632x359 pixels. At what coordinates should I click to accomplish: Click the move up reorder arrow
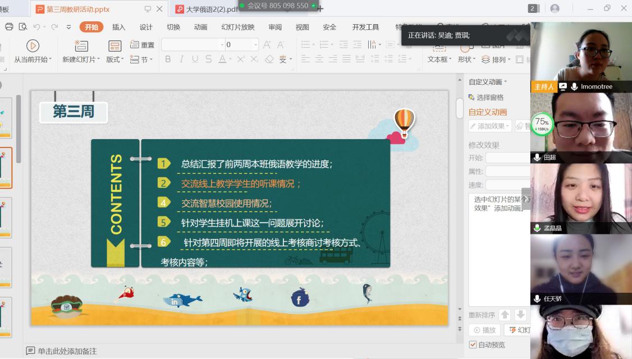click(505, 315)
